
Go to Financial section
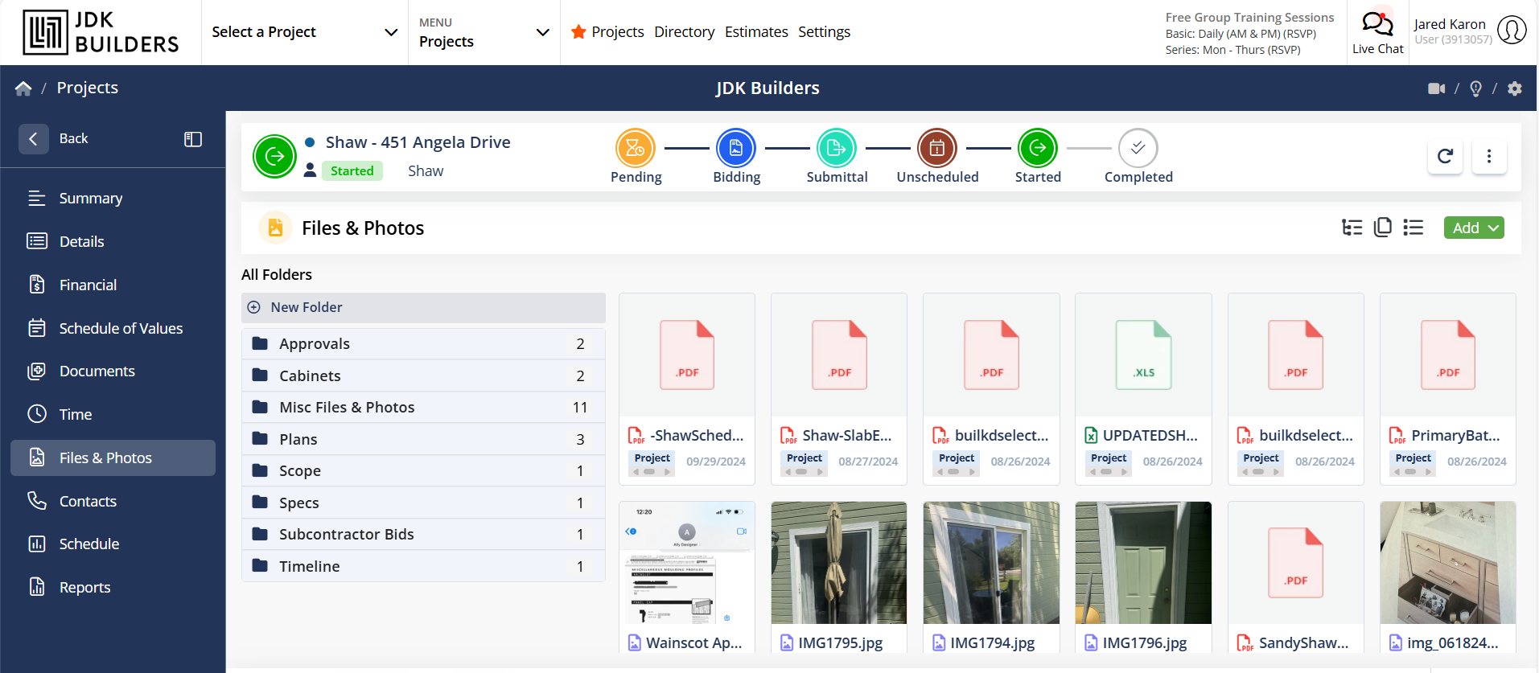[113, 285]
